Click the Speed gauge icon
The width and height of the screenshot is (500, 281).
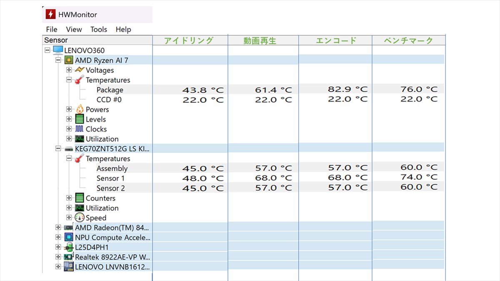pyautogui.click(x=80, y=217)
